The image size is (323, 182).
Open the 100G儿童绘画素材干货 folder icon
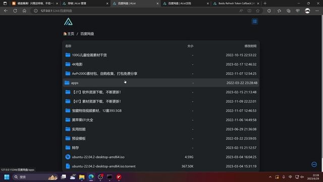pyautogui.click(x=68, y=55)
